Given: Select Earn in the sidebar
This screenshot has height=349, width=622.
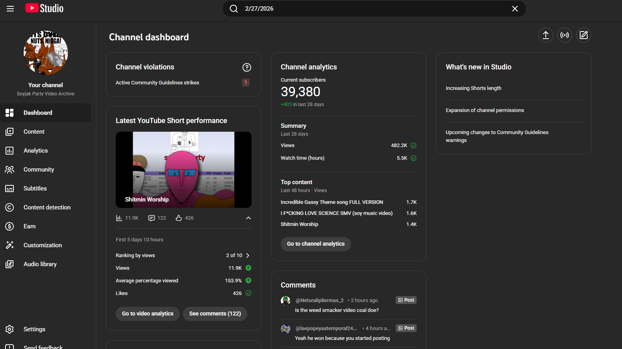Looking at the screenshot, I should pyautogui.click(x=30, y=226).
